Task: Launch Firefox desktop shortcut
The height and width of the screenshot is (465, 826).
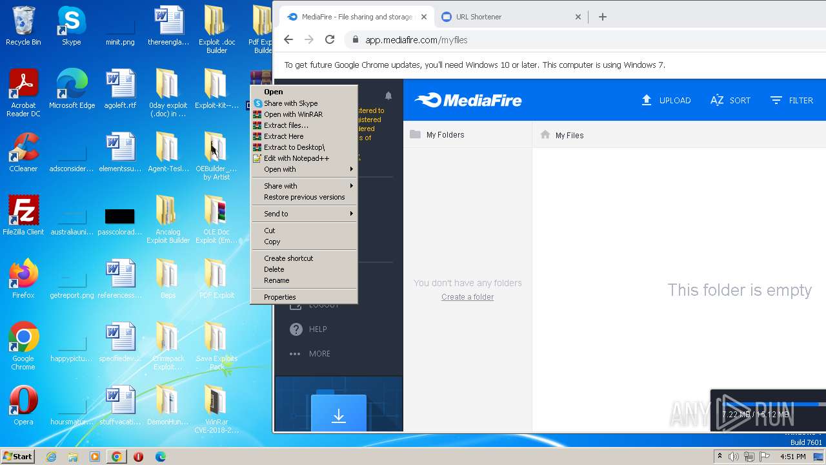Action: click(23, 279)
